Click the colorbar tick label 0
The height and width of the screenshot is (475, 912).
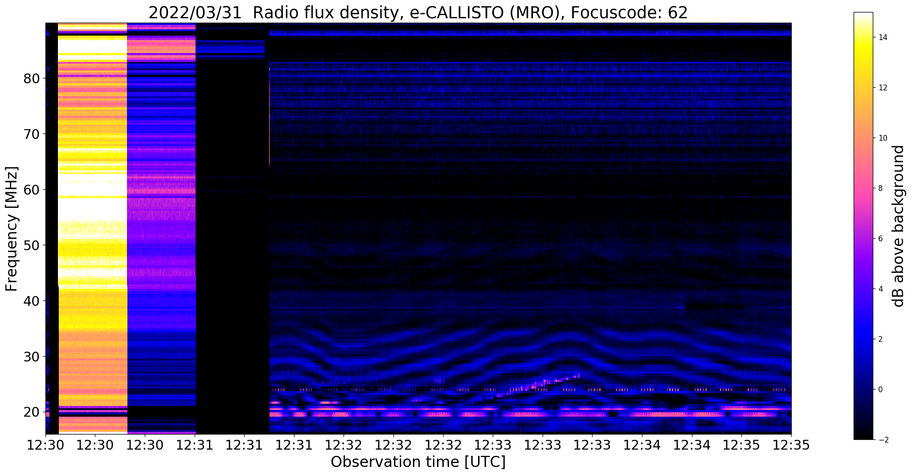point(879,390)
